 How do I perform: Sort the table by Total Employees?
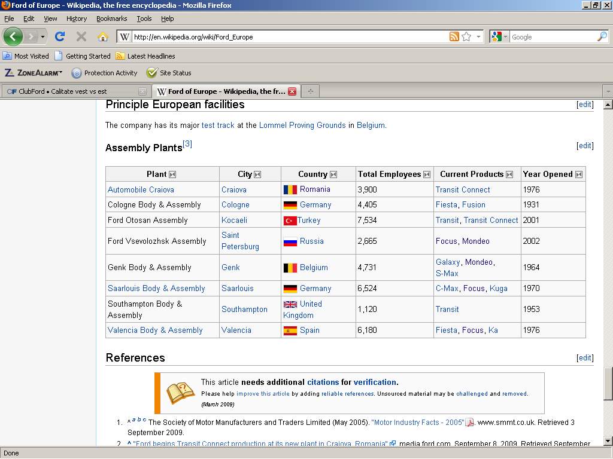(x=427, y=175)
